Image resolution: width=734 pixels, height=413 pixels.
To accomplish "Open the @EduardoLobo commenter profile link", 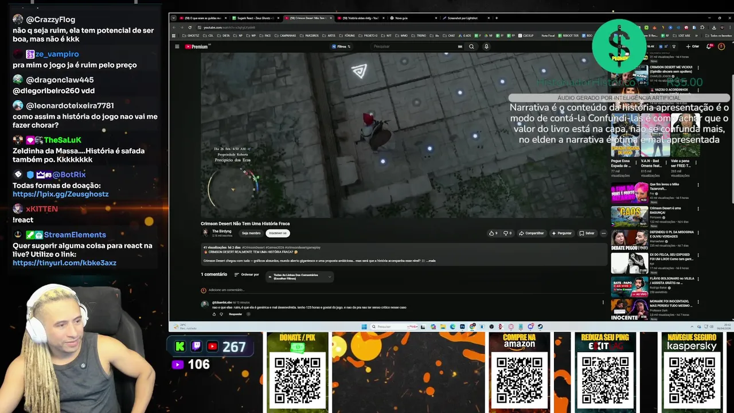I will 222,302.
